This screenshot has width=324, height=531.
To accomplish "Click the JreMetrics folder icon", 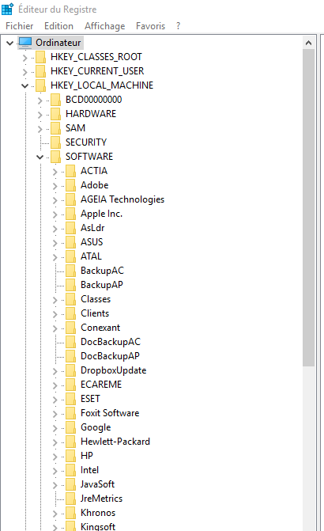I will coord(70,499).
